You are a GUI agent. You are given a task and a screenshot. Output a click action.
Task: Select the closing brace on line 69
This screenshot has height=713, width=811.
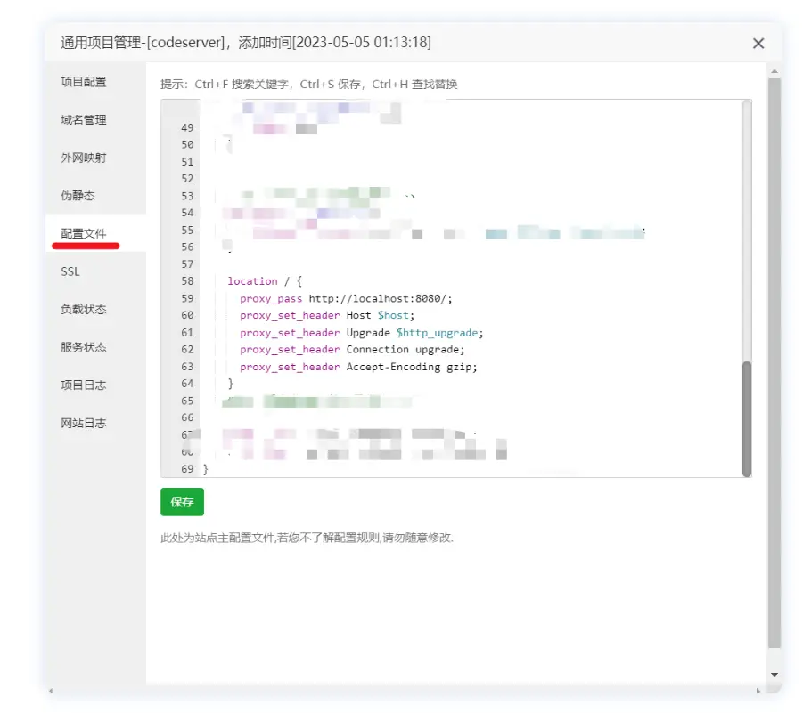(206, 469)
